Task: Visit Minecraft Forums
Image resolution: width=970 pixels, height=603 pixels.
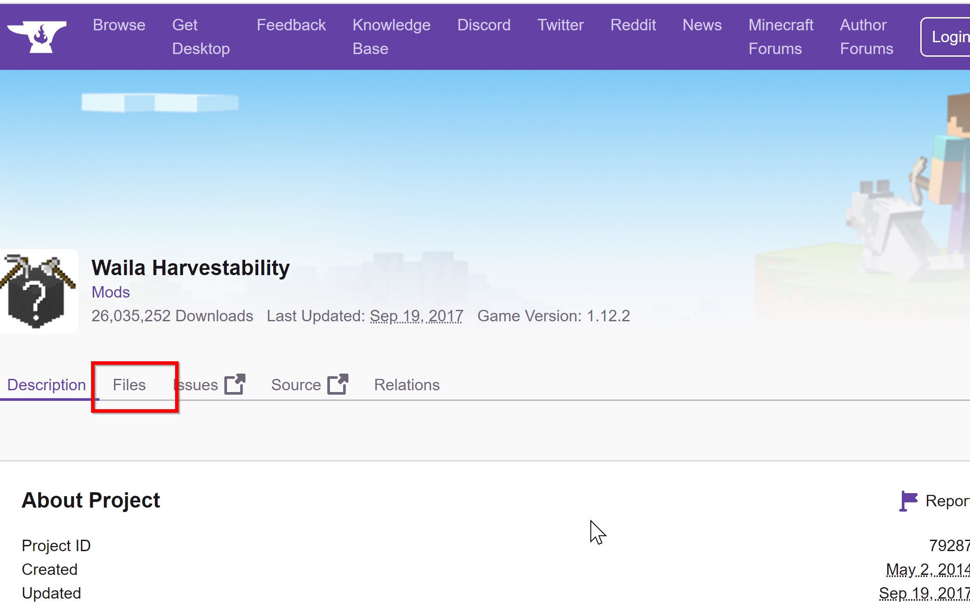Action: pyautogui.click(x=781, y=37)
